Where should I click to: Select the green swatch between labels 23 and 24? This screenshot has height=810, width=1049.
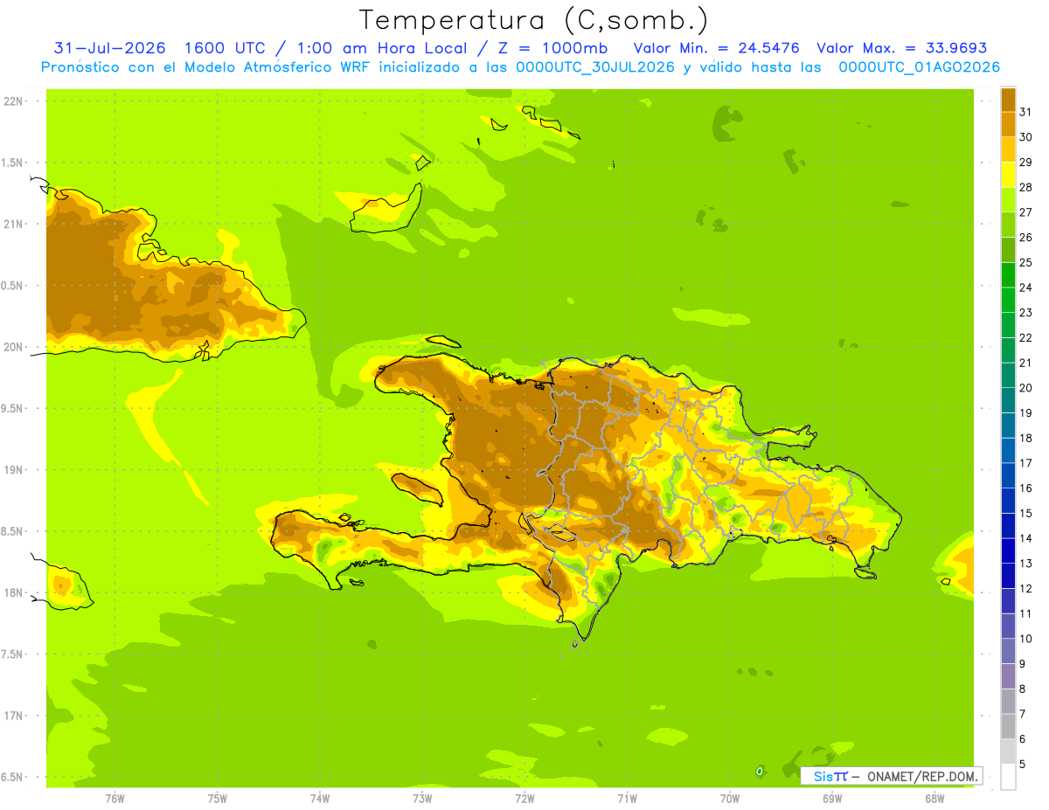click(x=1008, y=300)
